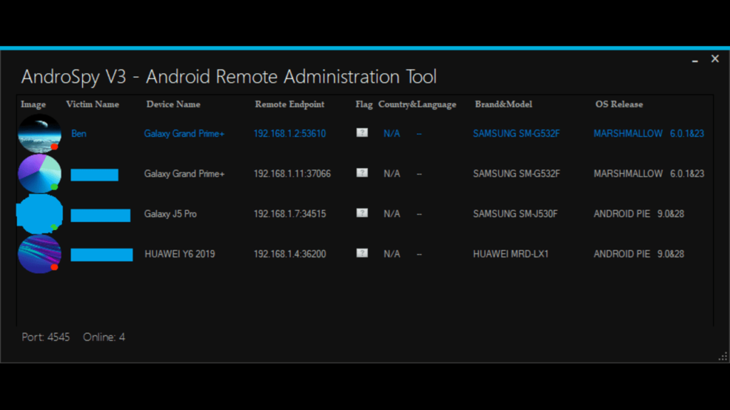Screen dimensions: 730x410
Task: Click MARSHMALLOW 6.0.1&23 in Ben's row
Action: click(649, 134)
